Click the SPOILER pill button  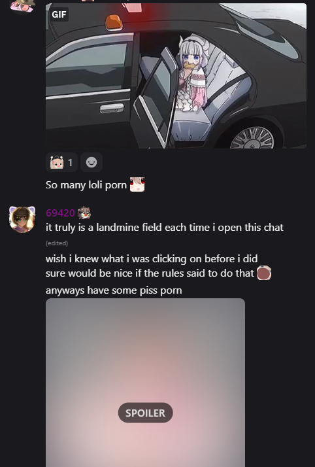click(x=146, y=413)
